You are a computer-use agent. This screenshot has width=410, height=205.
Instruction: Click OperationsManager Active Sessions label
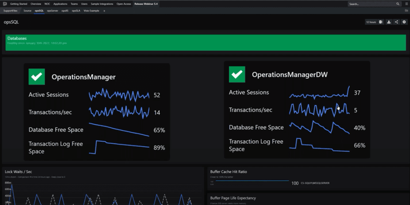[x=49, y=95]
